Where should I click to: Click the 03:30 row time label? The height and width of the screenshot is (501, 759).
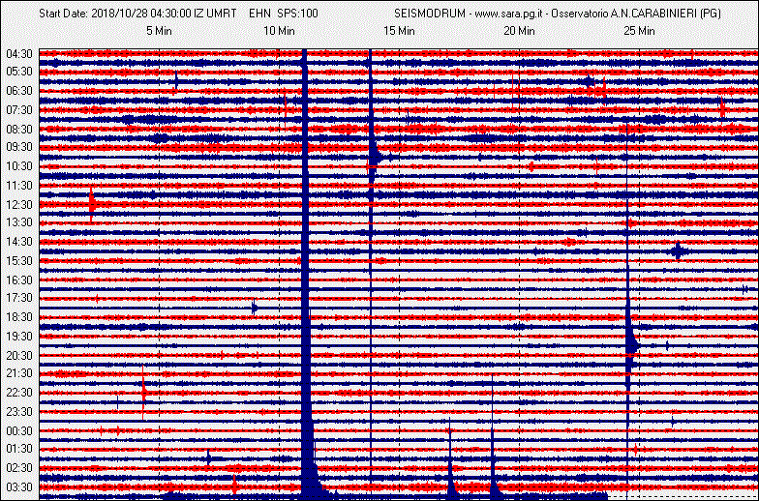point(20,486)
